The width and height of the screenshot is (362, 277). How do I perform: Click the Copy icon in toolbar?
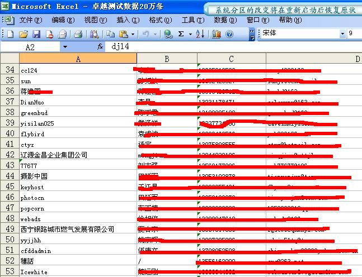click(x=110, y=34)
